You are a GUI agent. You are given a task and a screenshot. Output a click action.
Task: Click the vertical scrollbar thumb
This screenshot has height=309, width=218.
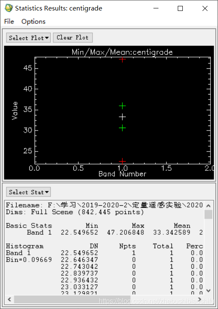click(208, 215)
